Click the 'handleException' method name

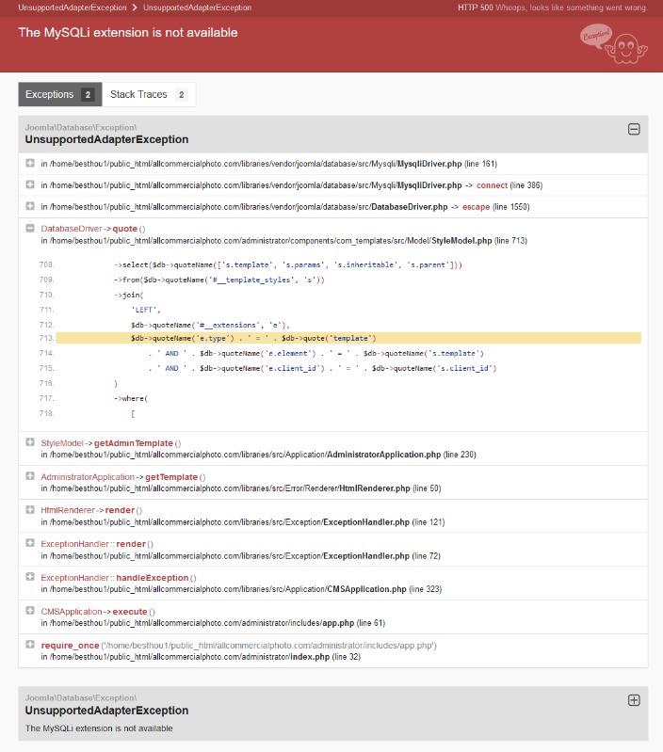(152, 578)
